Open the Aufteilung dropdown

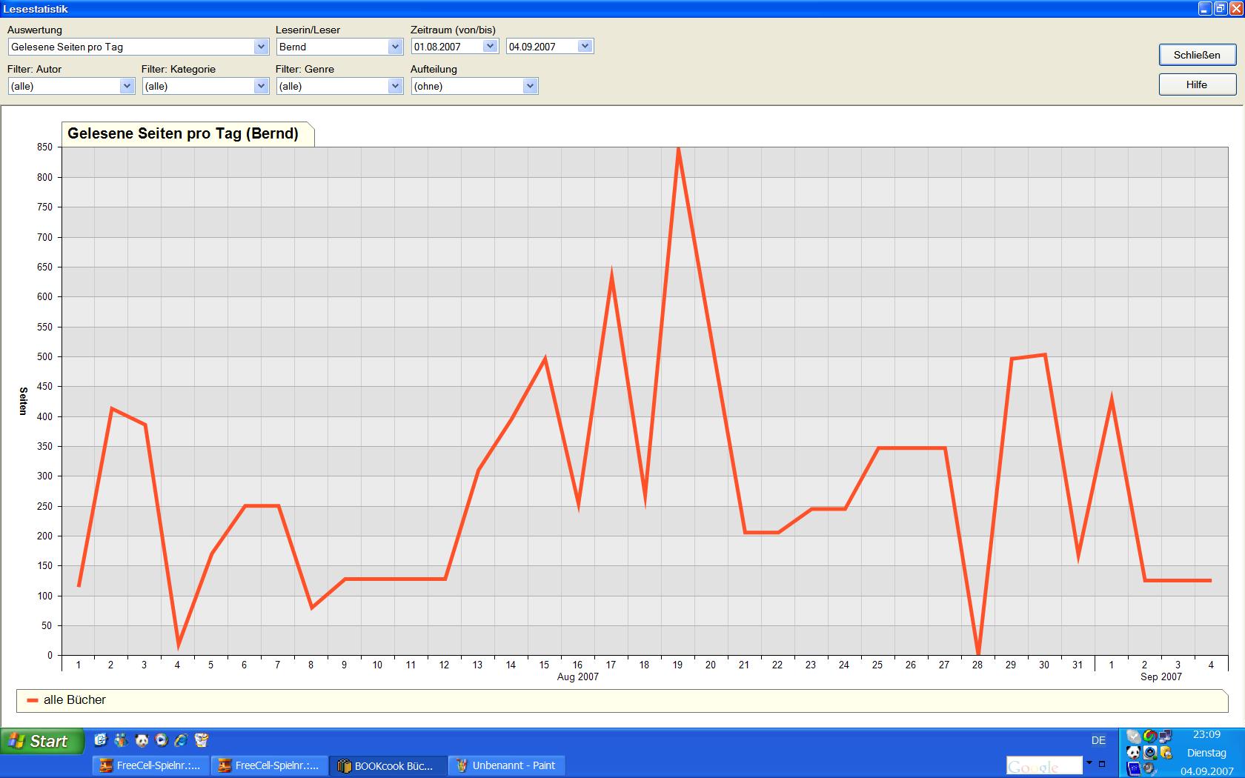[529, 86]
